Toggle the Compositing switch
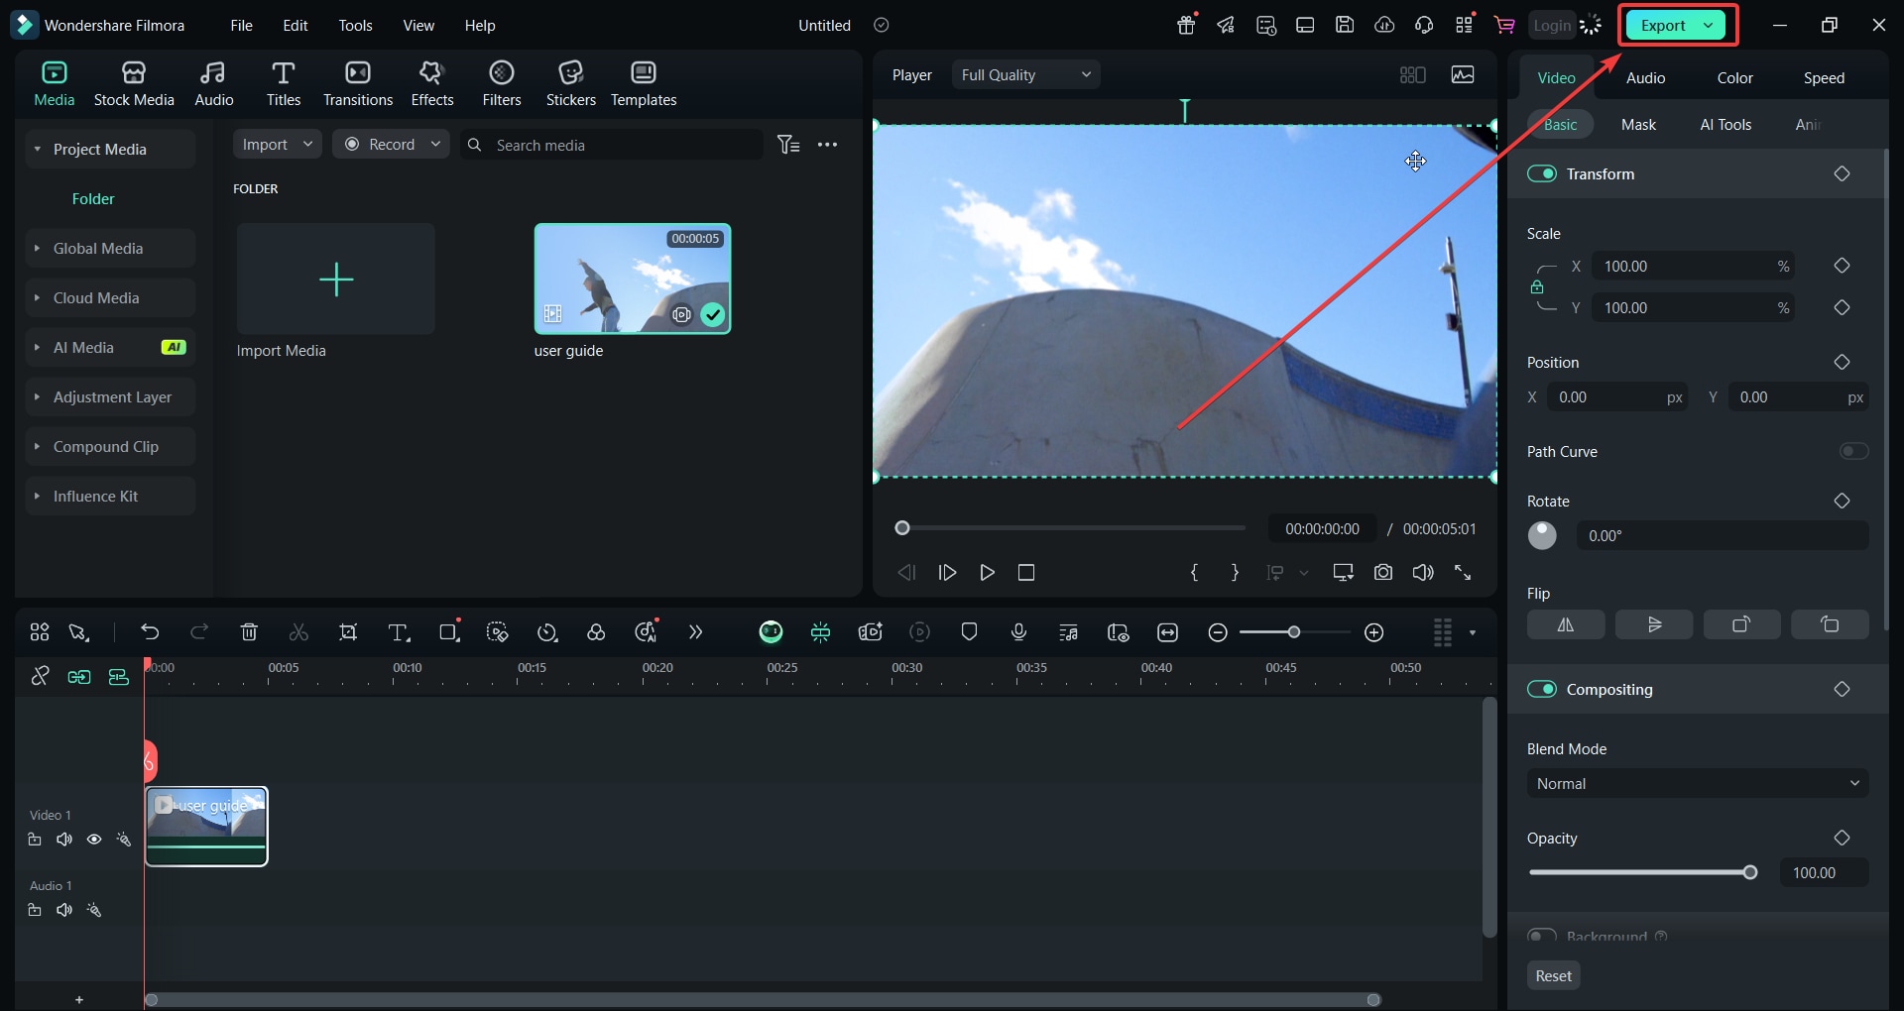 [x=1542, y=689]
